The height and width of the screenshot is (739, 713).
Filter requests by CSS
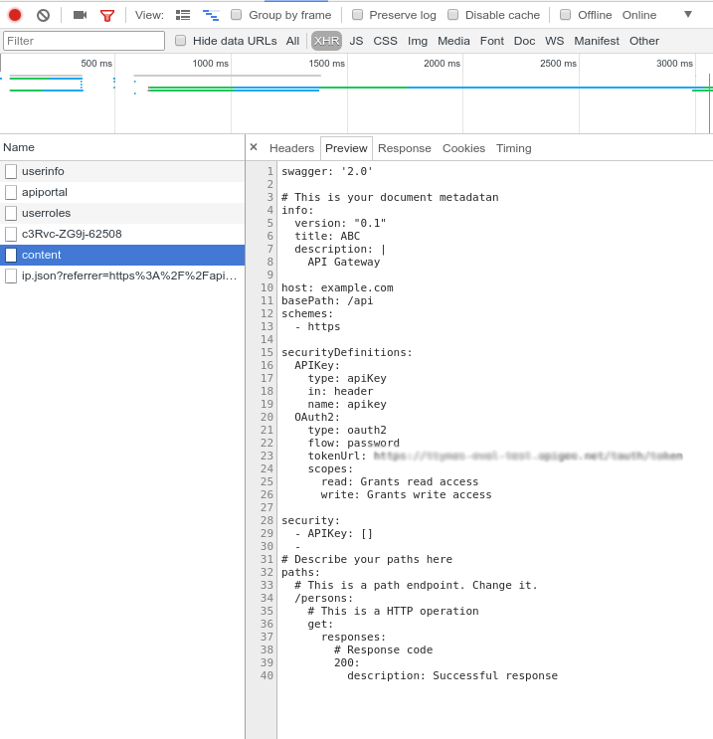coord(386,41)
